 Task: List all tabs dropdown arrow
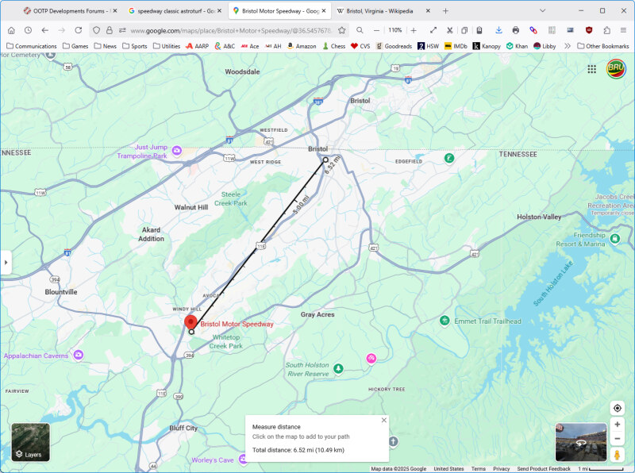543,11
